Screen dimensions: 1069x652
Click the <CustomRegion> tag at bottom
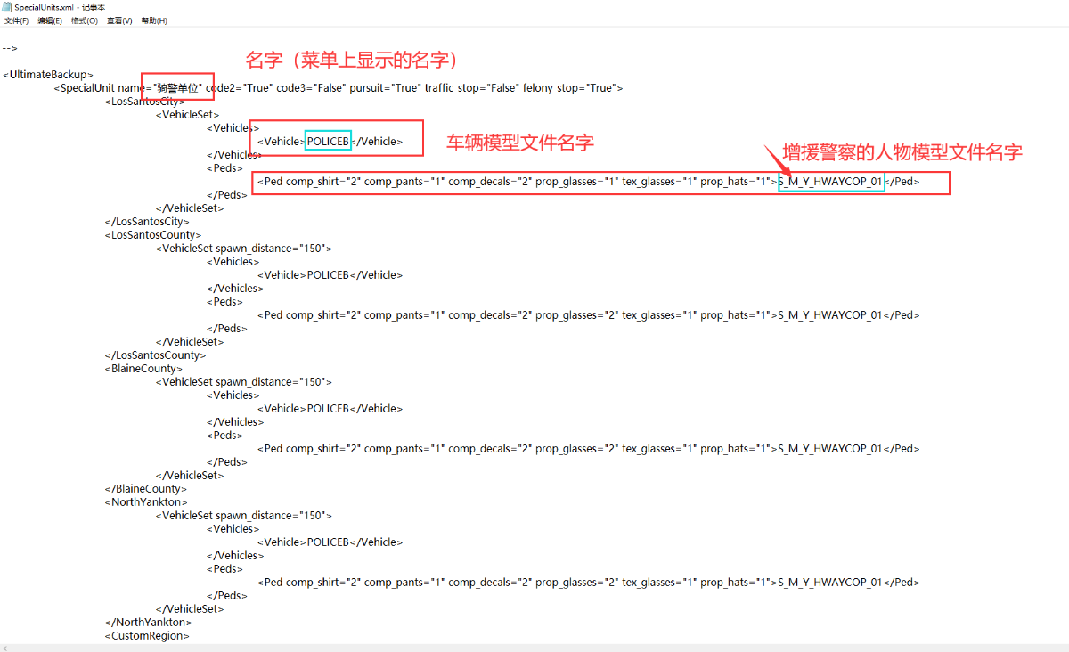pos(147,636)
